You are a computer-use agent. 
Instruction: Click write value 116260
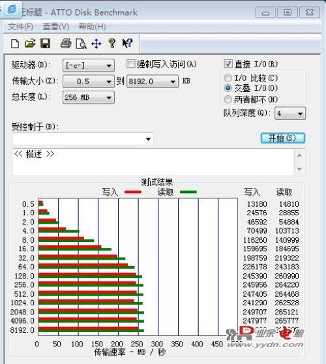[255, 240]
